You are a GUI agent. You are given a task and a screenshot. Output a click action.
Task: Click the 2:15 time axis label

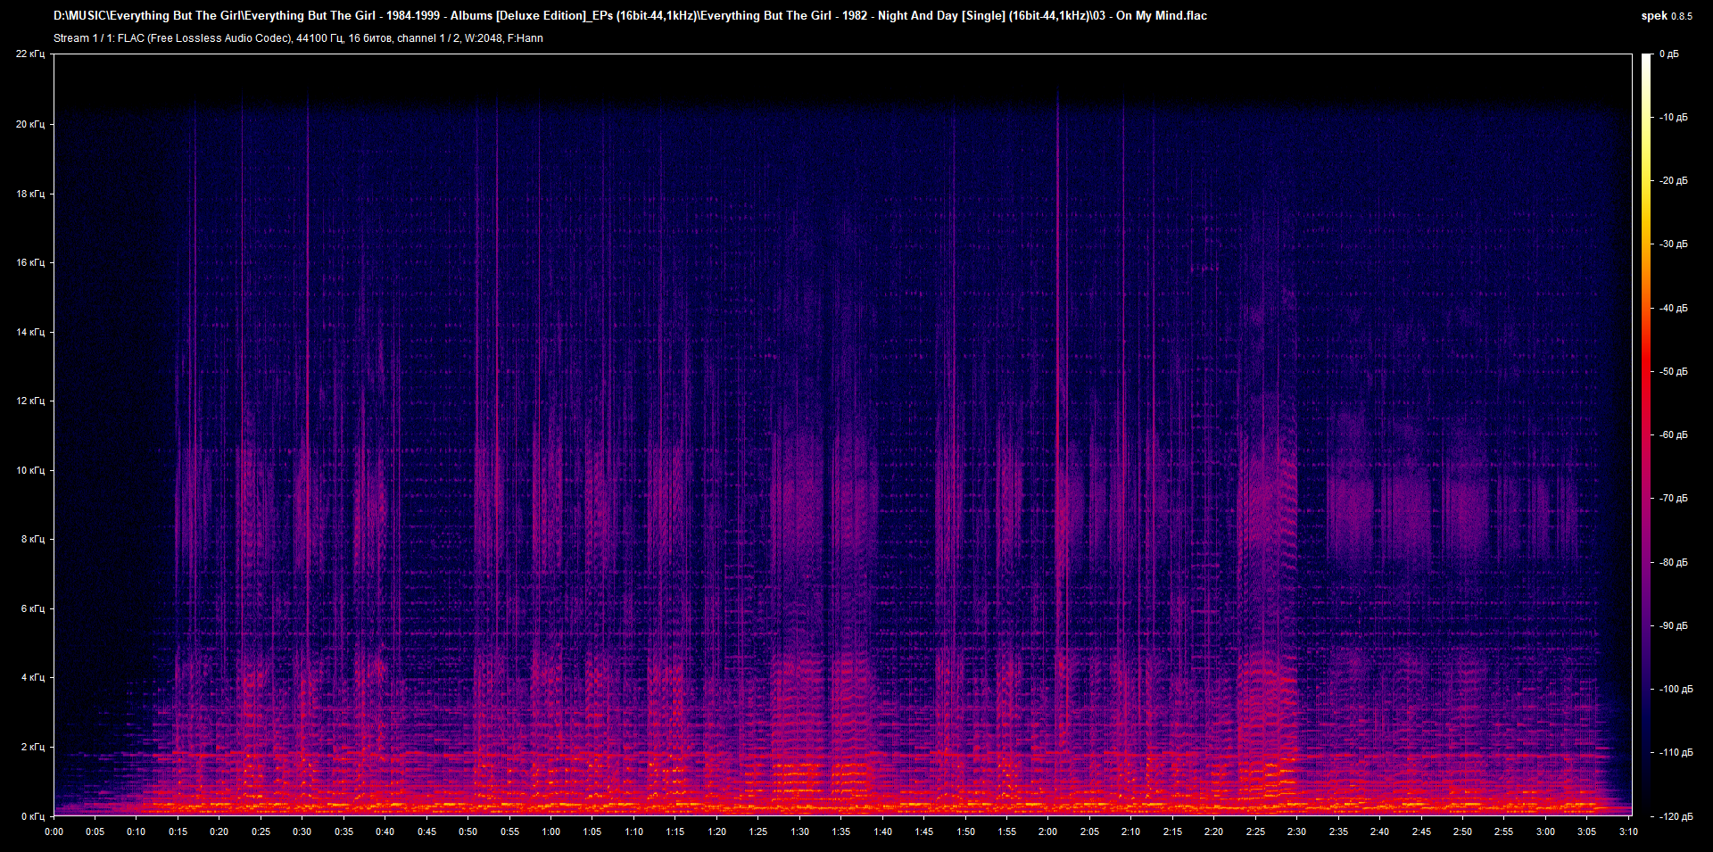coord(1172,831)
